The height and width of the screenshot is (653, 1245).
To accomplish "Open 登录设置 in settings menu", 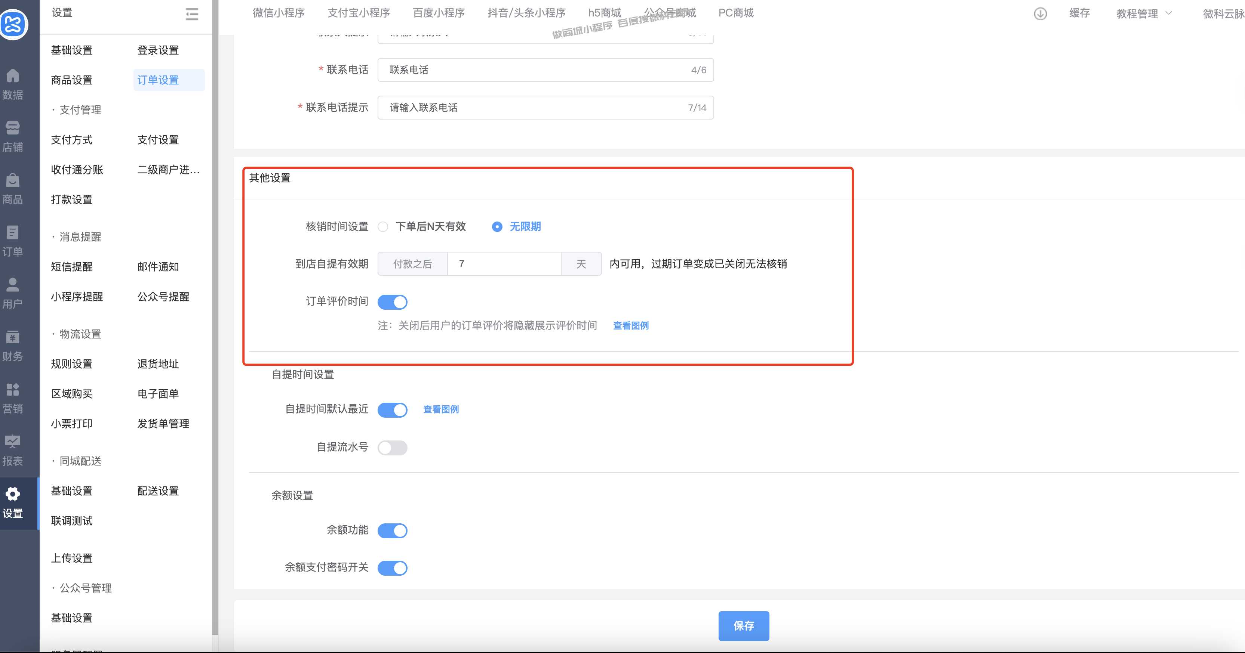I will [x=158, y=50].
